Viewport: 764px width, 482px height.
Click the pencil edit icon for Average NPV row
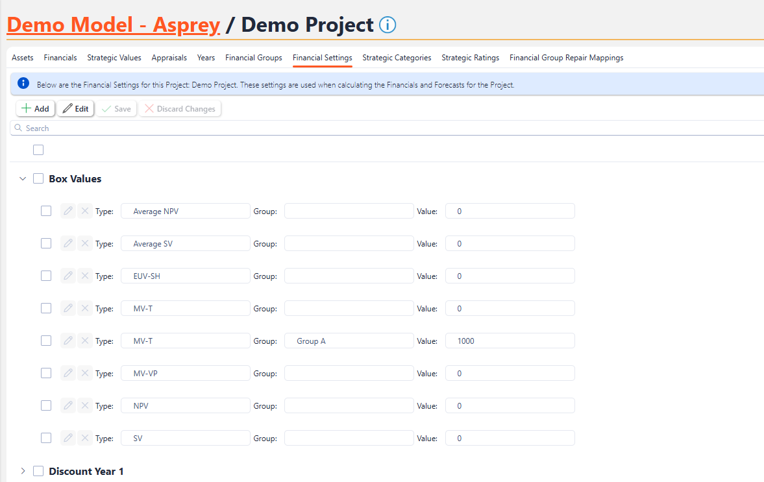[68, 211]
